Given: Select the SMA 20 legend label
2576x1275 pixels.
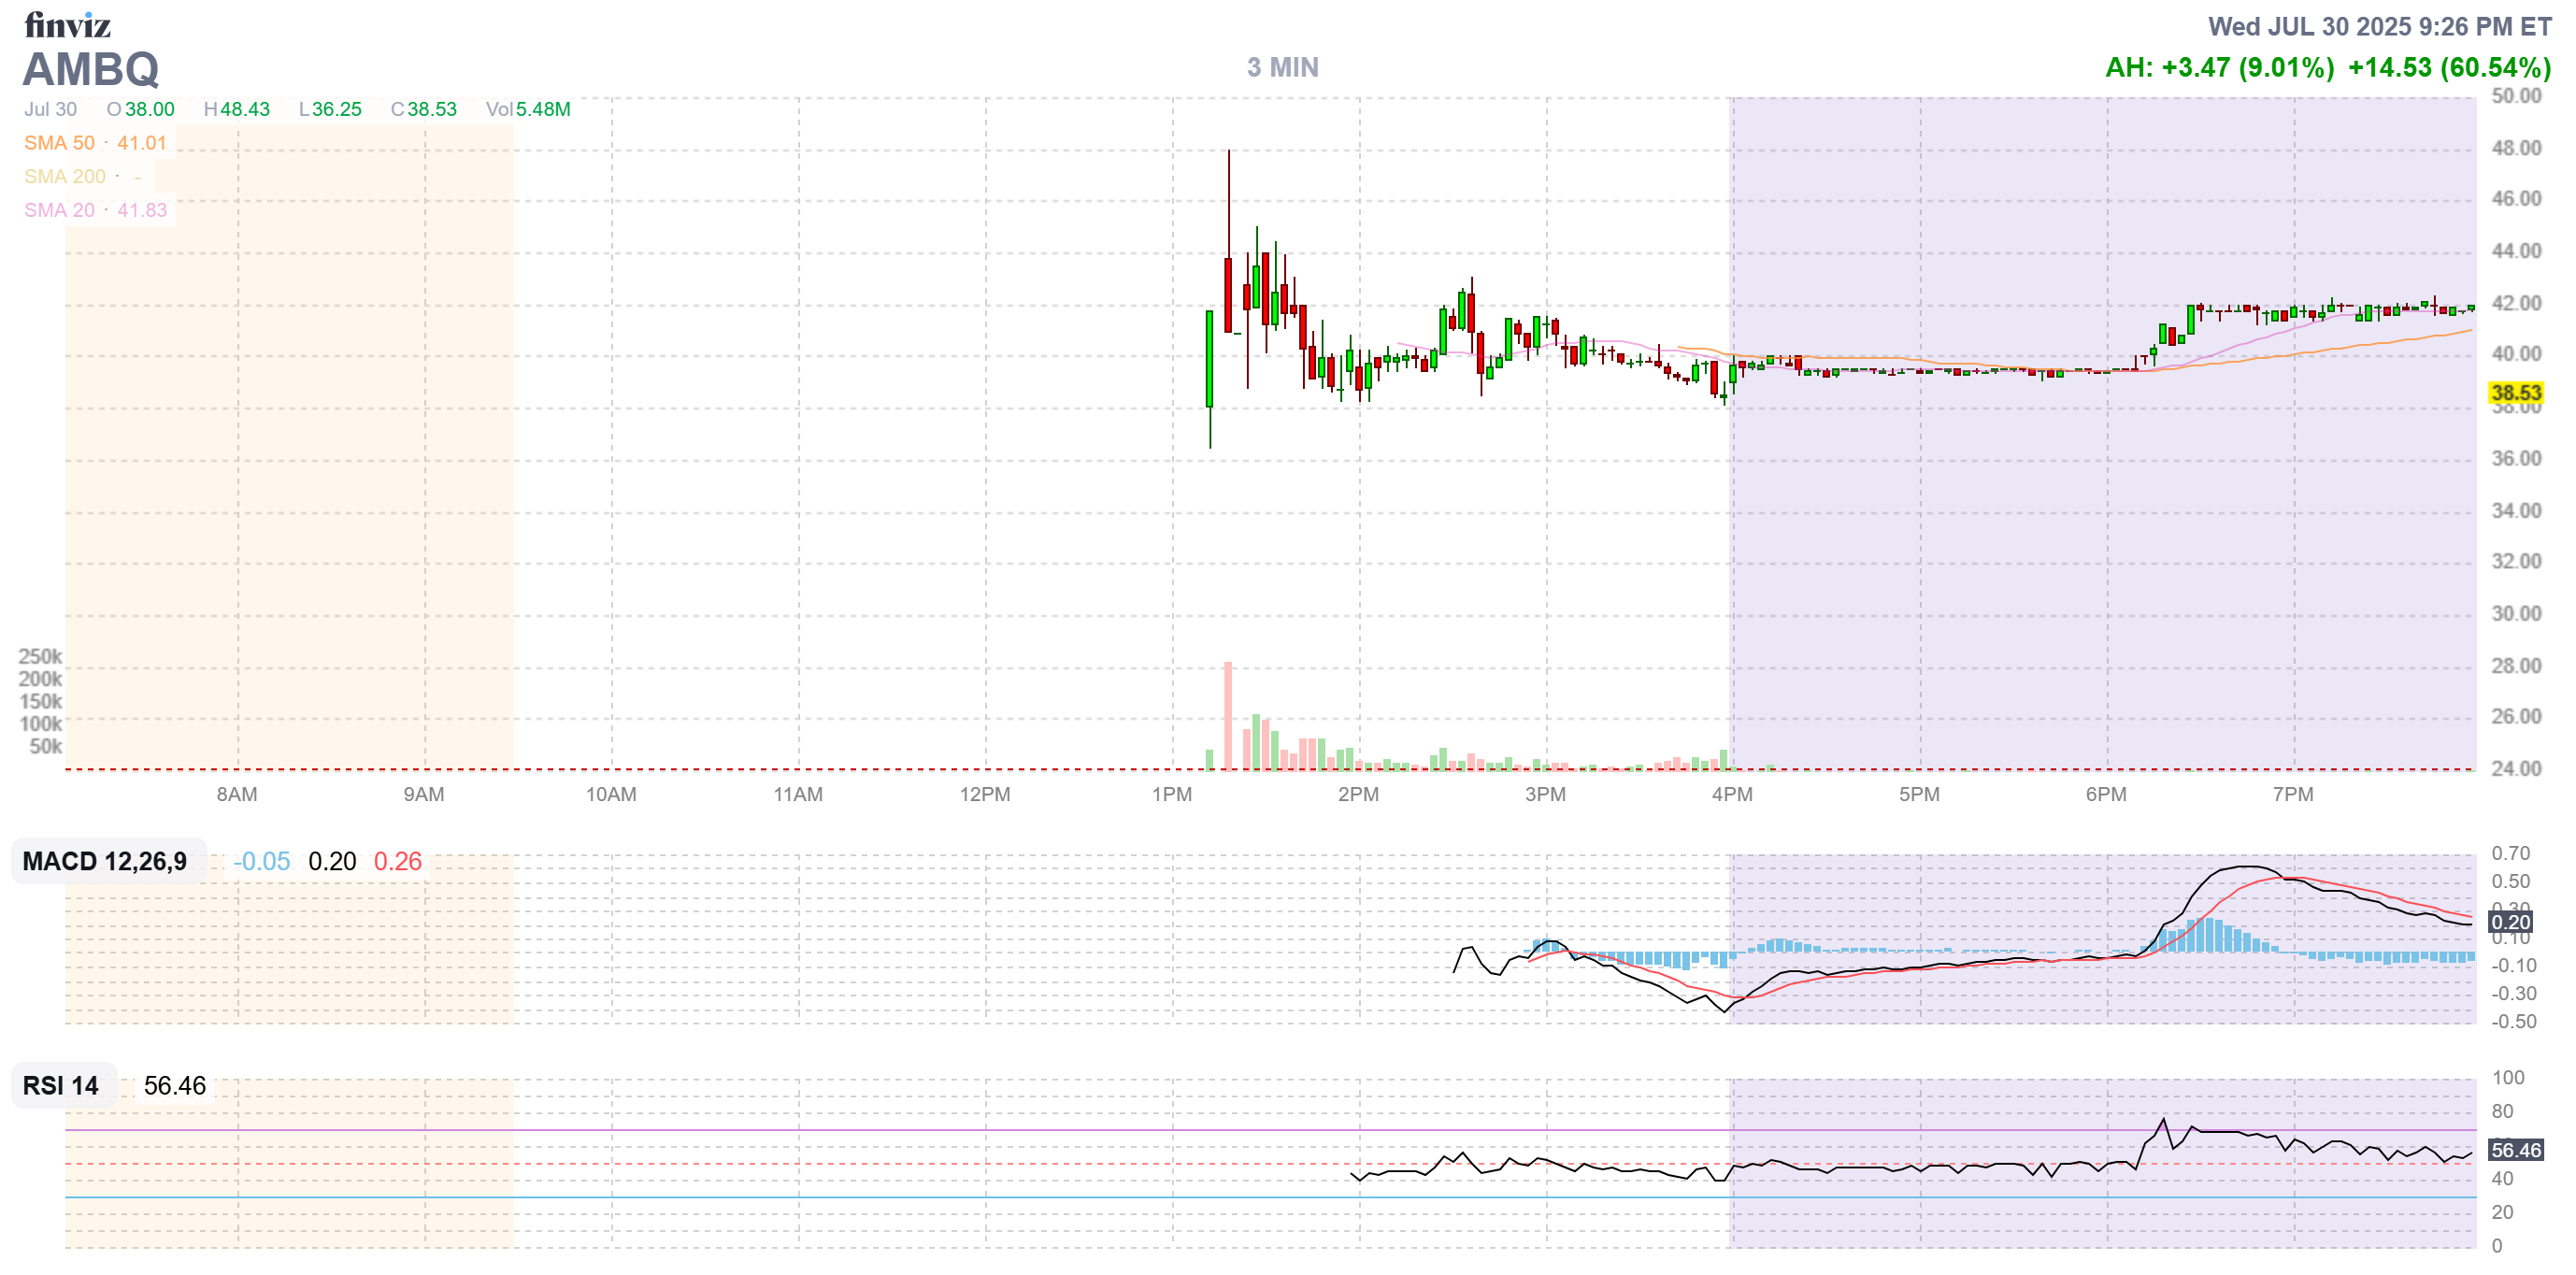Looking at the screenshot, I should coord(59,210).
